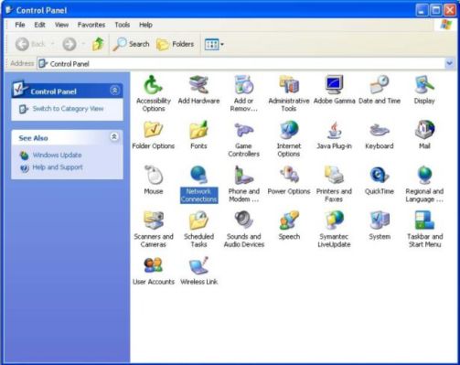This screenshot has width=460, height=365.
Task: Open the Edit menu
Action: [x=39, y=25]
